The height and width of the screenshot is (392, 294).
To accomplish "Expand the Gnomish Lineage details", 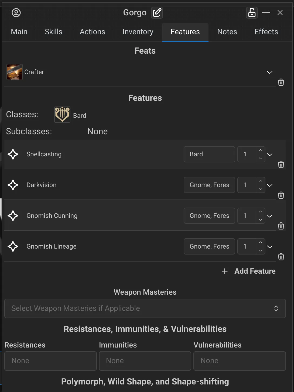I will click(x=269, y=247).
